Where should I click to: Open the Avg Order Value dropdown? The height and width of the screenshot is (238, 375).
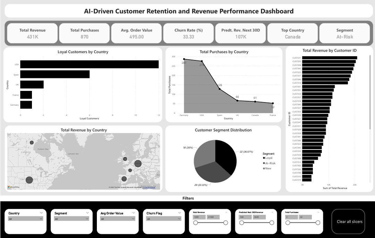pyautogui.click(x=118, y=219)
